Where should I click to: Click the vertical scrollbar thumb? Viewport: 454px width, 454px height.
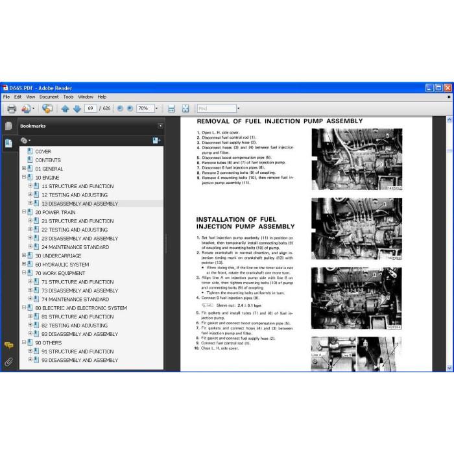coord(449,151)
